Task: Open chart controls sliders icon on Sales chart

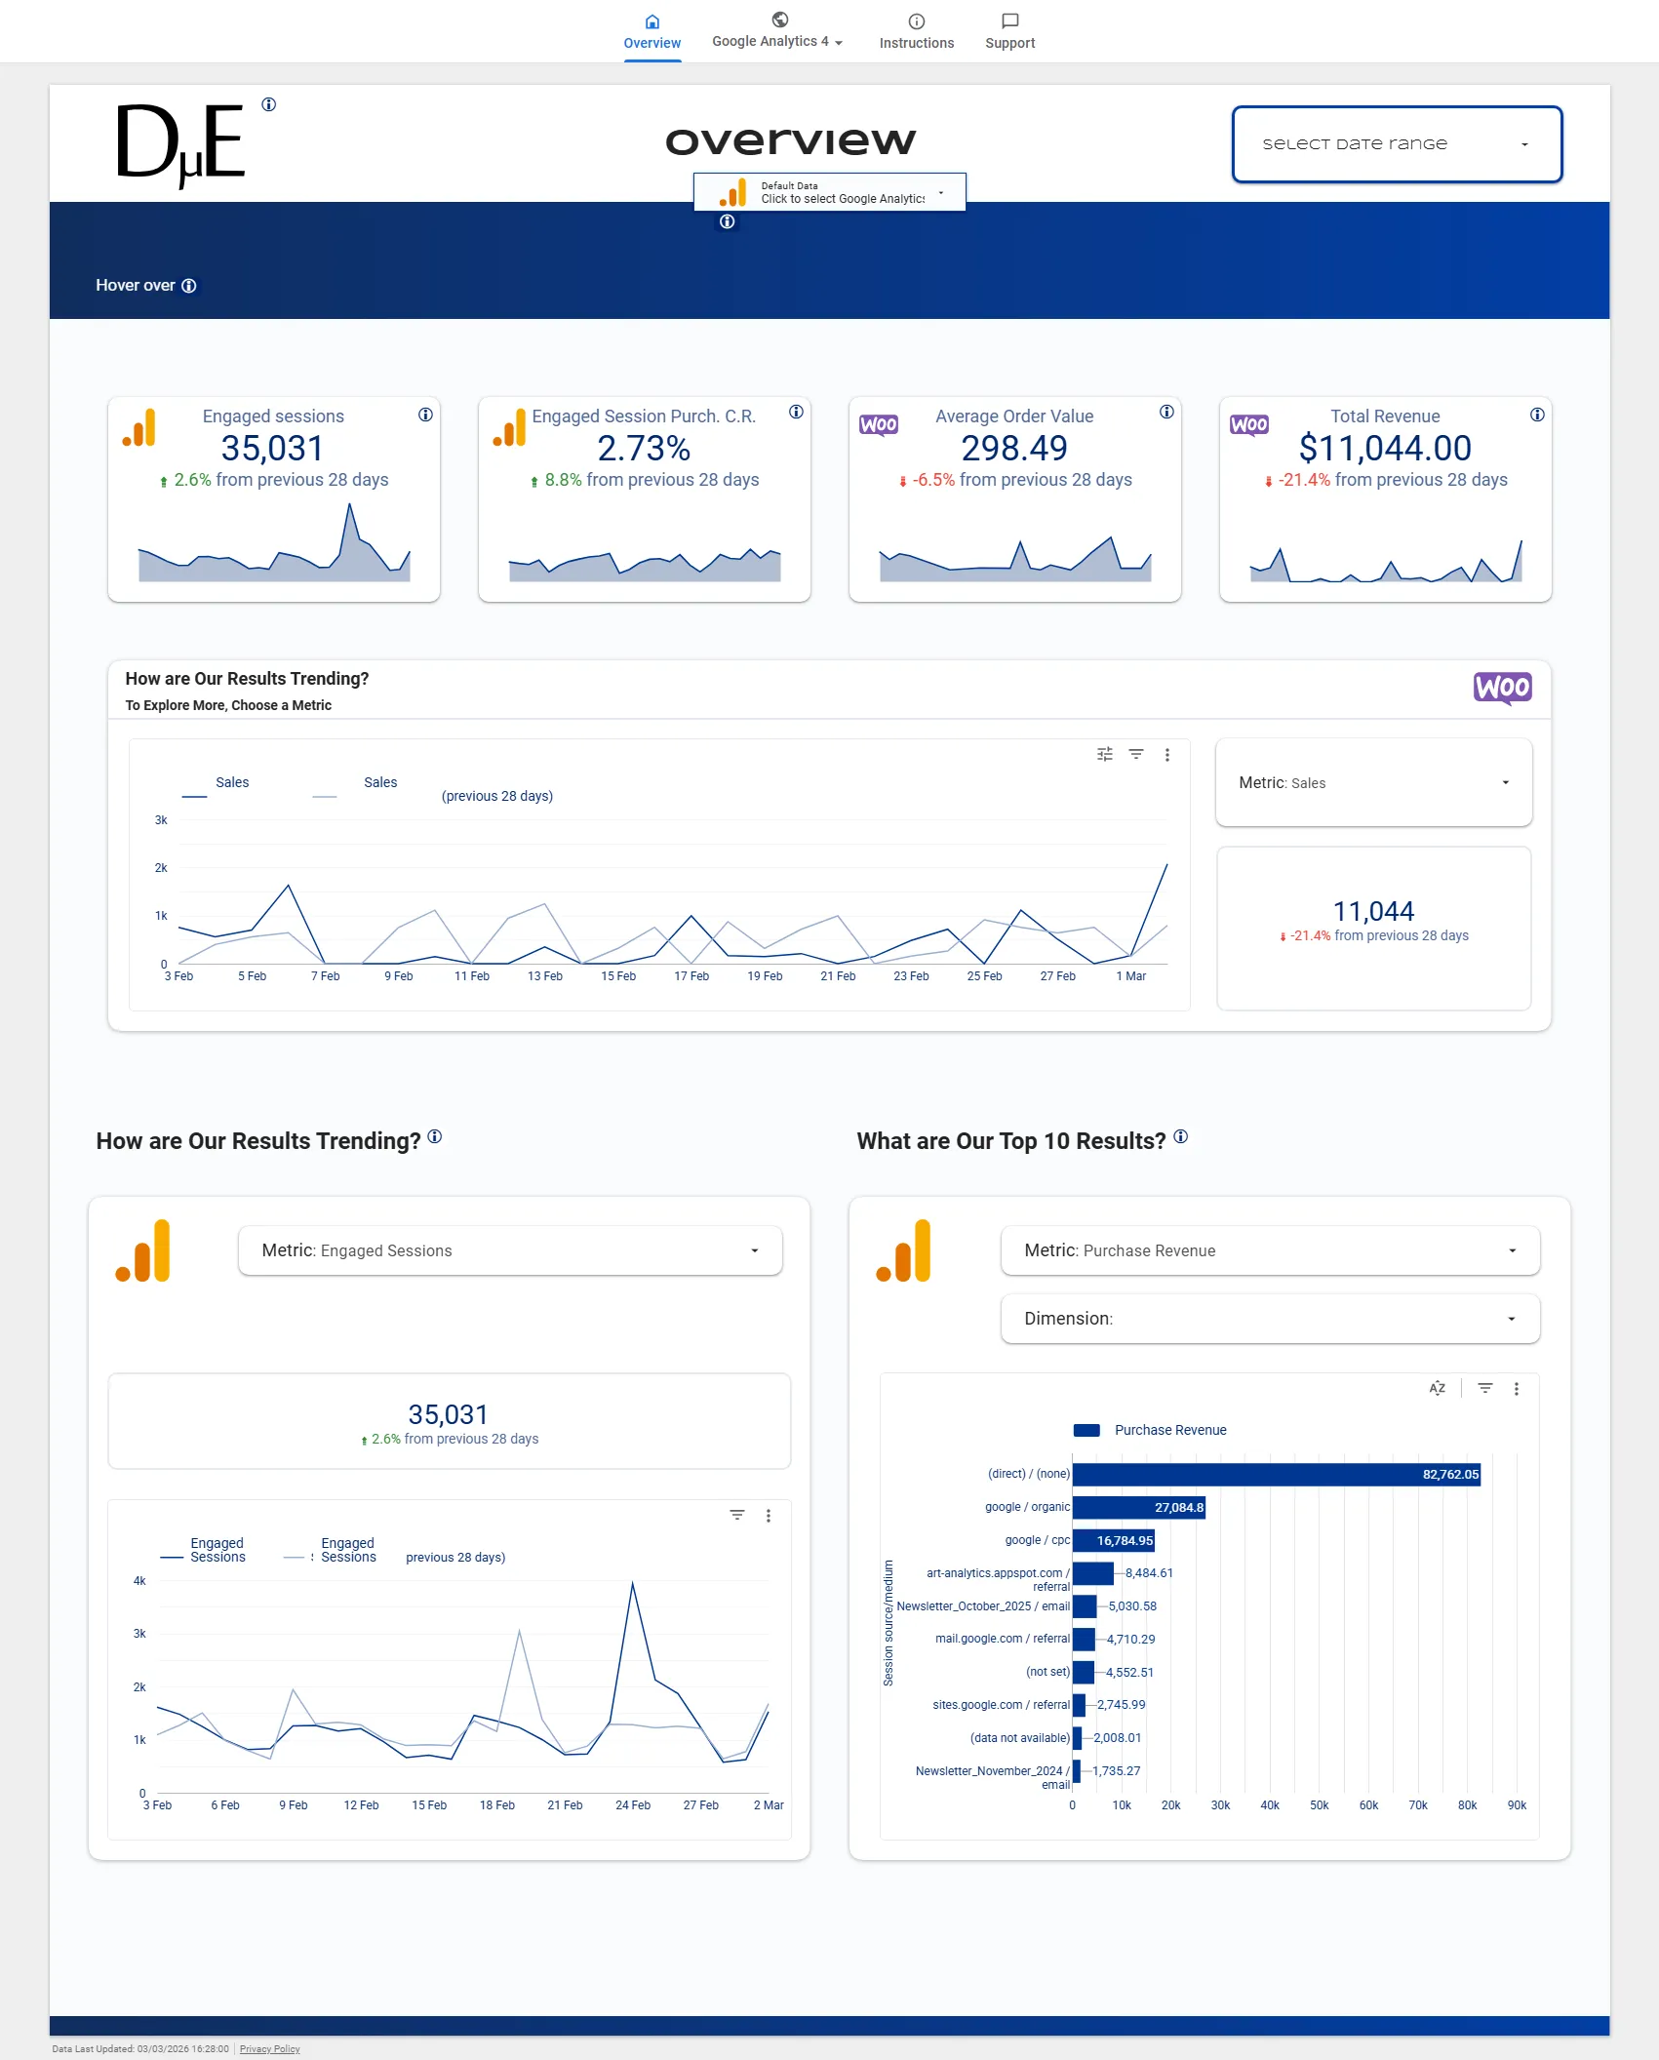Action: 1105,754
